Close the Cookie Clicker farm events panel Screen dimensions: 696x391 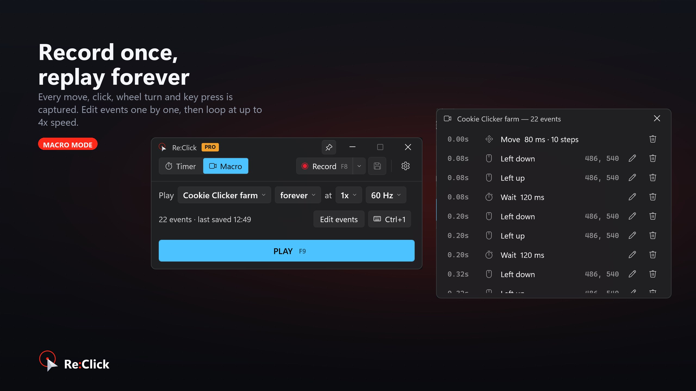click(657, 118)
